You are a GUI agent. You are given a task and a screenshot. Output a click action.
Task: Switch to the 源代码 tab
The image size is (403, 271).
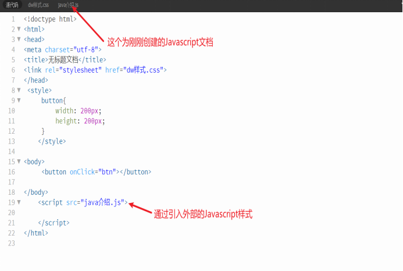coord(12,5)
